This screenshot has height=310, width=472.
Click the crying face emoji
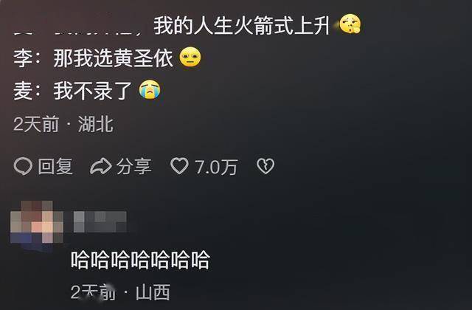tap(150, 89)
